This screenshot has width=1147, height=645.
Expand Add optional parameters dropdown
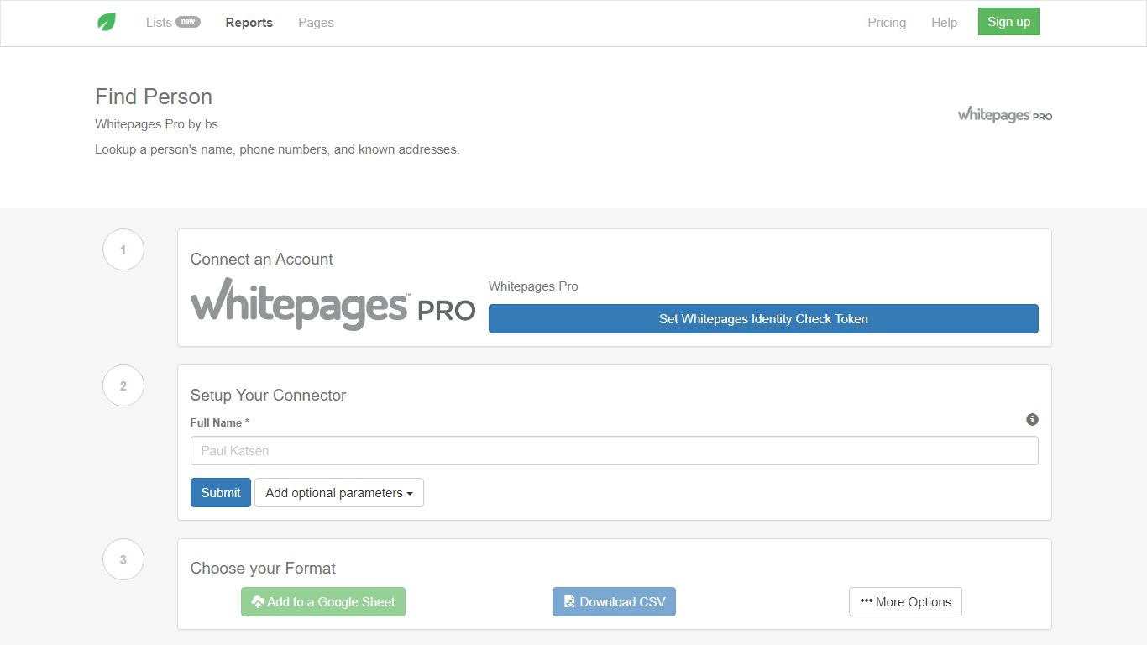pyautogui.click(x=339, y=493)
